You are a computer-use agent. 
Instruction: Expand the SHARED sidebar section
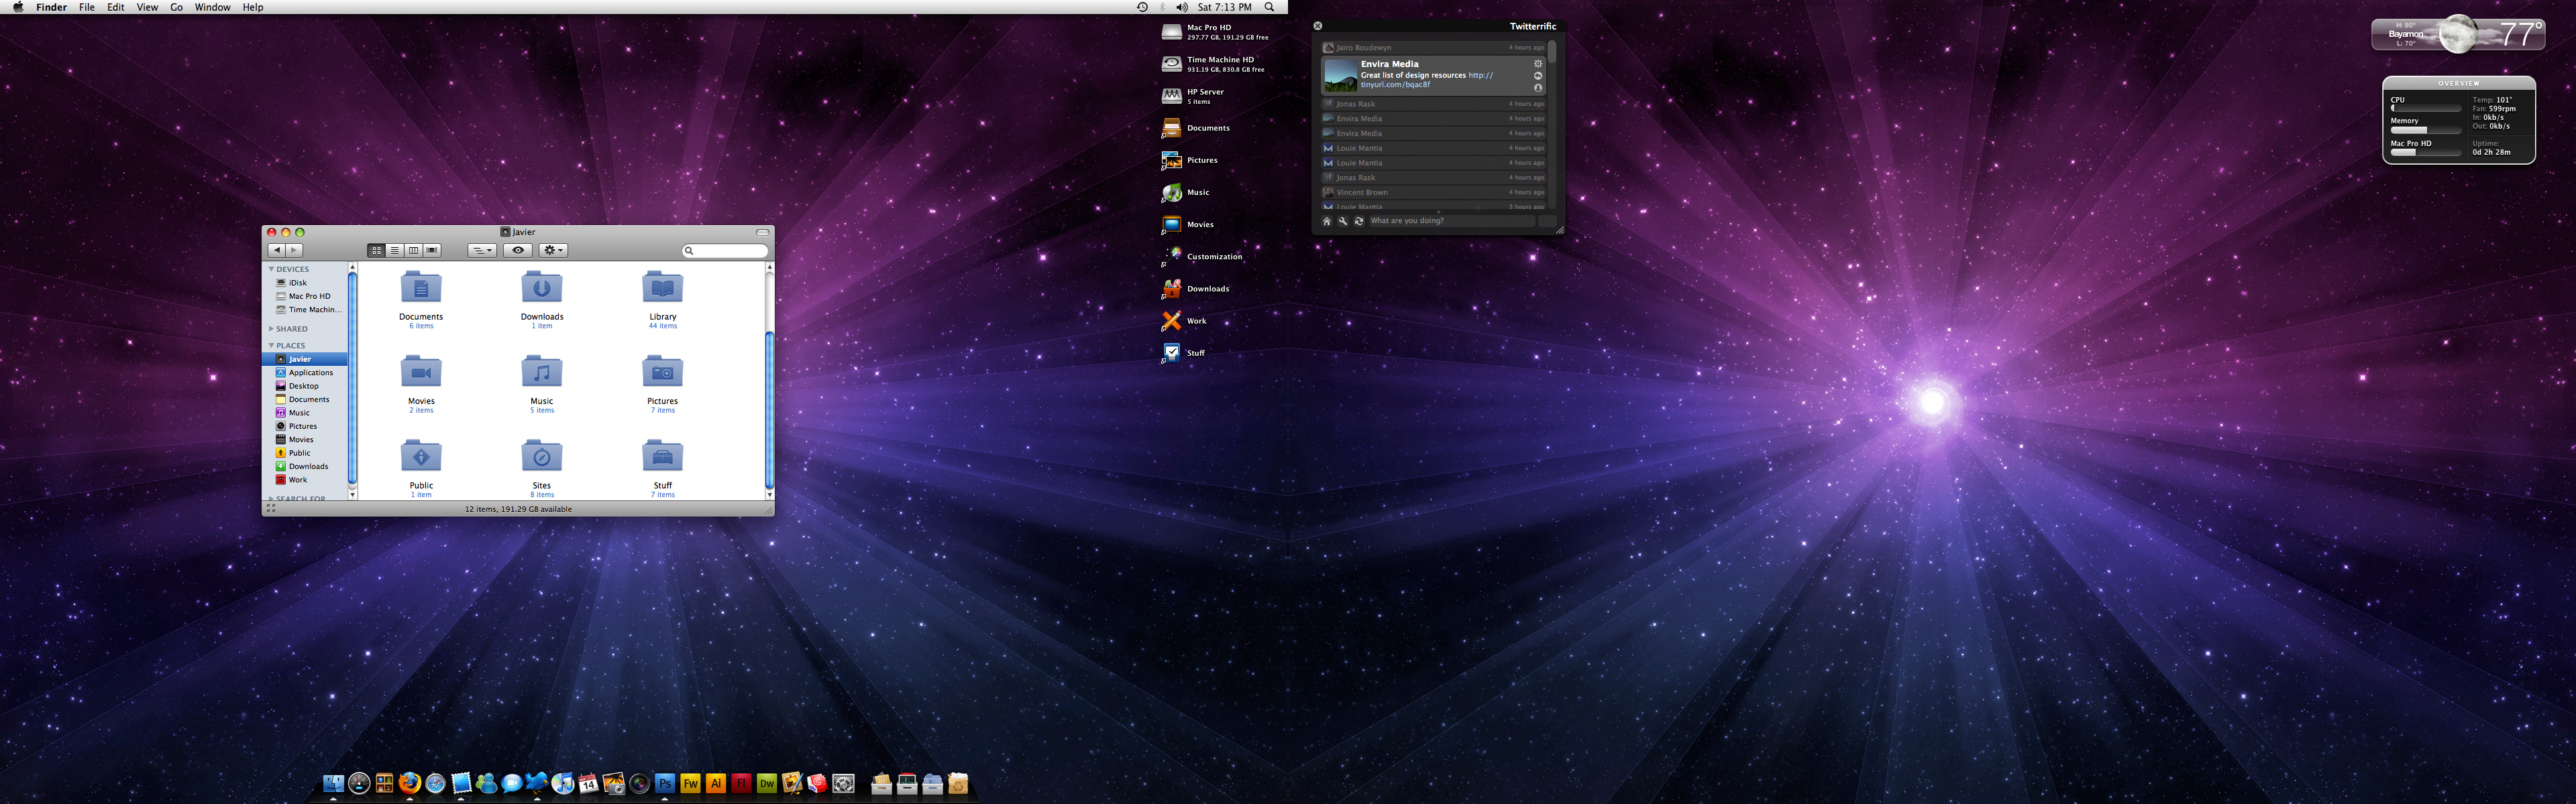(271, 328)
